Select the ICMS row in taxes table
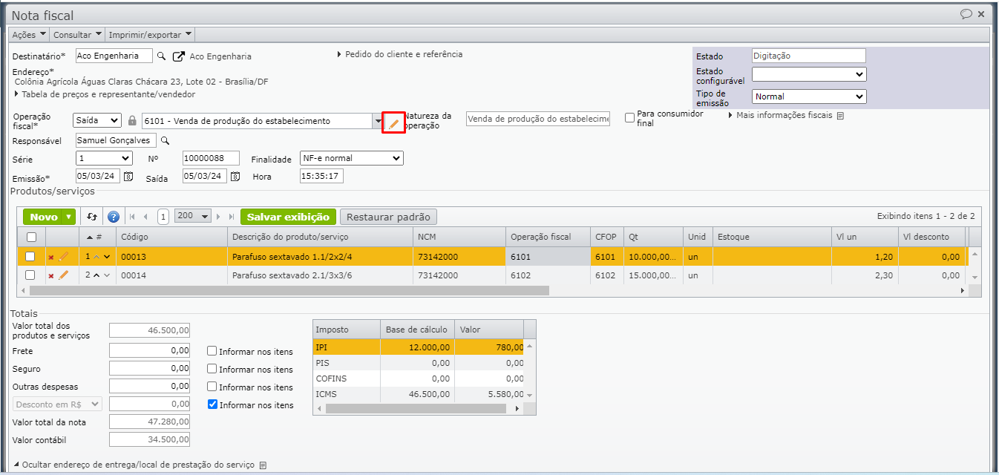The height and width of the screenshot is (475, 999). tap(419, 394)
